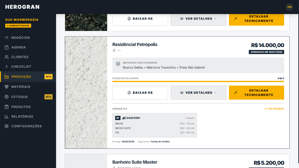The image size is (299, 168).
Task: Click the Residêncial Petrópolis title
Action: pyautogui.click(x=135, y=44)
